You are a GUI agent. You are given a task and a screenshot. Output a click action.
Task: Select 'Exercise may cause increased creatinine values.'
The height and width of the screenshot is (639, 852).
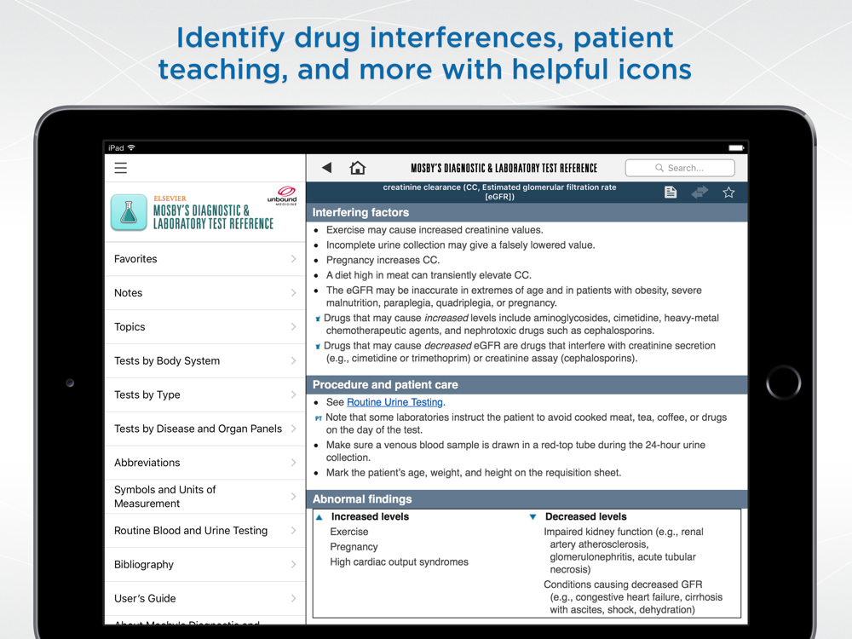[x=435, y=230]
